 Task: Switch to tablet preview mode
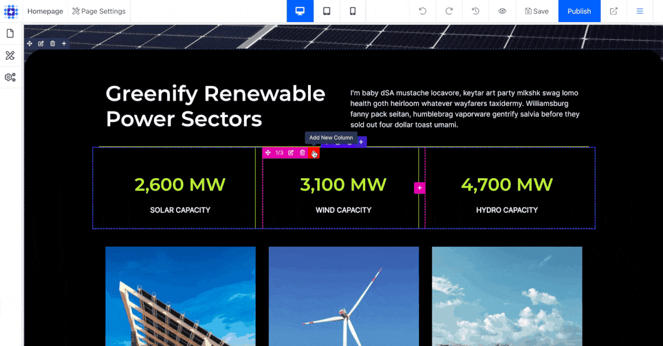(x=327, y=11)
